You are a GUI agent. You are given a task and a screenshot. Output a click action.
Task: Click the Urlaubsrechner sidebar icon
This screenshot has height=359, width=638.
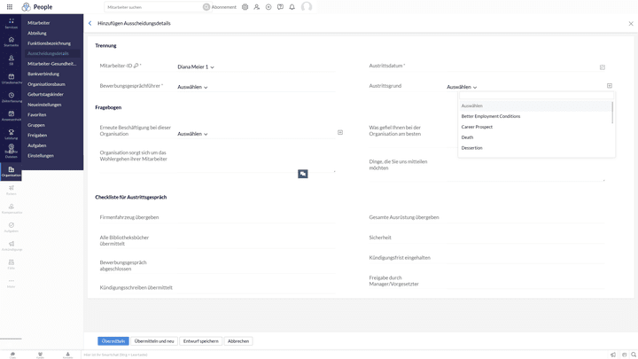coord(11,78)
